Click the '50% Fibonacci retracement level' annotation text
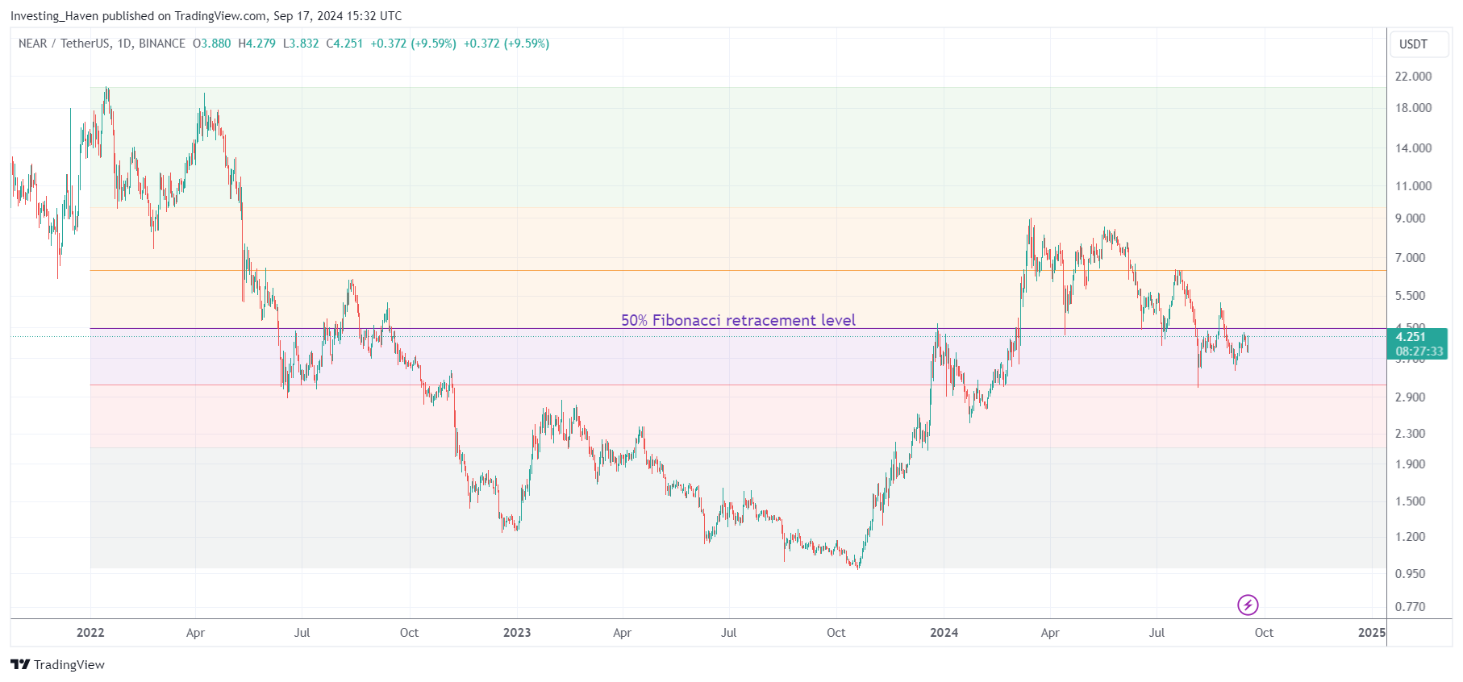The height and width of the screenshot is (682, 1463). 738,320
